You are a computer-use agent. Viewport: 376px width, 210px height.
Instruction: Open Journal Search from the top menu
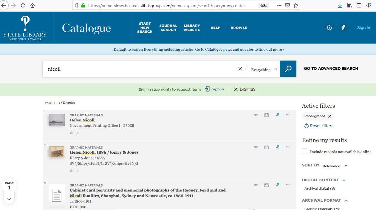point(168,28)
